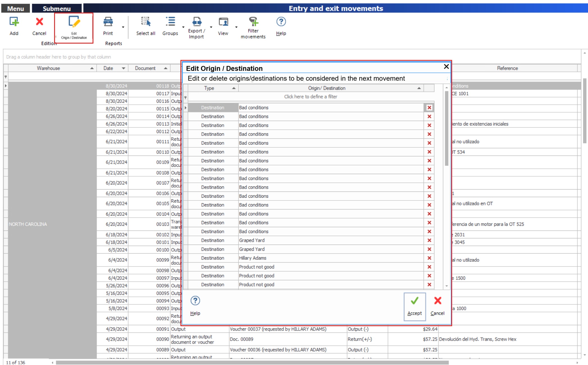The image size is (588, 365).
Task: Open the Date column filter dropdown
Action: [x=123, y=68]
